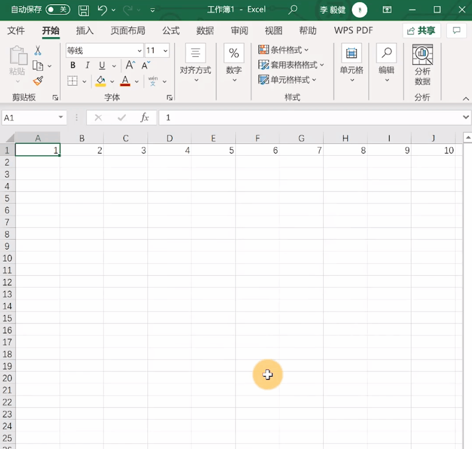Open font color dropdown arrow
The image size is (472, 449).
click(137, 81)
